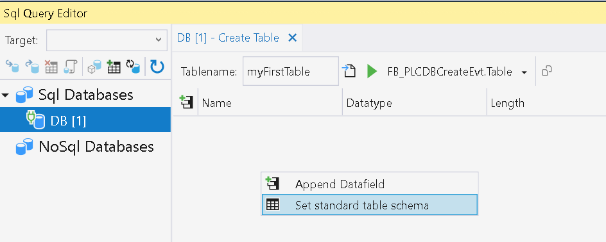This screenshot has width=606, height=242.
Task: Open the FB_PLCDBCreateEvt.Table dropdown arrow
Action: pos(524,72)
